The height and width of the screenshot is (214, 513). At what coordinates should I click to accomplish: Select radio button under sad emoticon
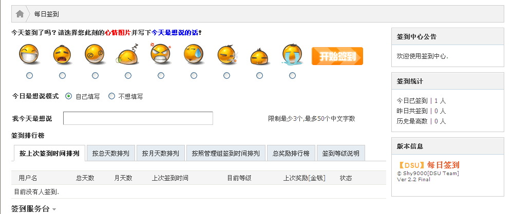(62, 76)
